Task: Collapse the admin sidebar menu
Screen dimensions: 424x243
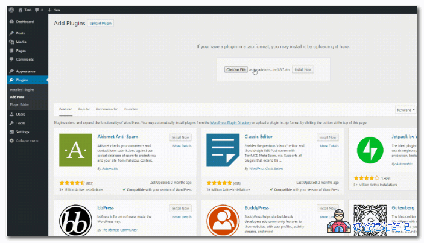Action: (26, 140)
